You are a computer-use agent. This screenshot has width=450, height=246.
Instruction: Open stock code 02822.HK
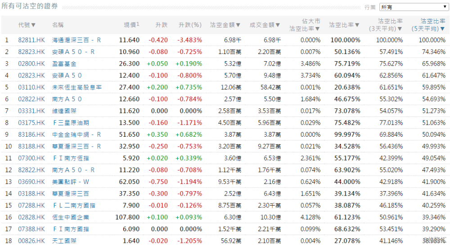[31, 99]
